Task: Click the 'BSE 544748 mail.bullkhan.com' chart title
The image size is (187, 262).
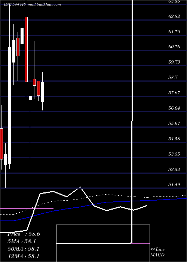Action: (32, 4)
